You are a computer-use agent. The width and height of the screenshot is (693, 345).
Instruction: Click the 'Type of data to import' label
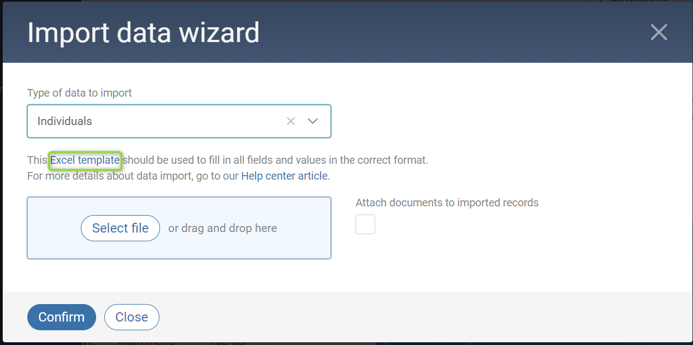tap(80, 93)
